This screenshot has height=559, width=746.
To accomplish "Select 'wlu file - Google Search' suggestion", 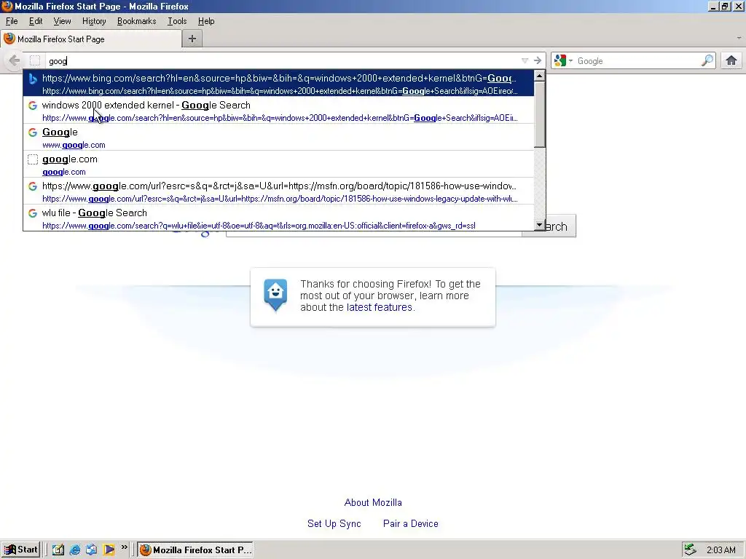I will coord(279,218).
